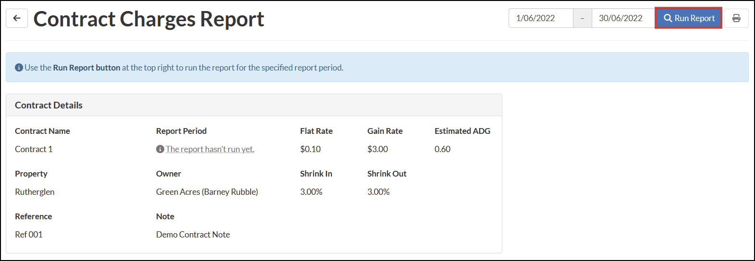This screenshot has width=755, height=261.
Task: Click the Contract 1 name value
Action: (34, 149)
